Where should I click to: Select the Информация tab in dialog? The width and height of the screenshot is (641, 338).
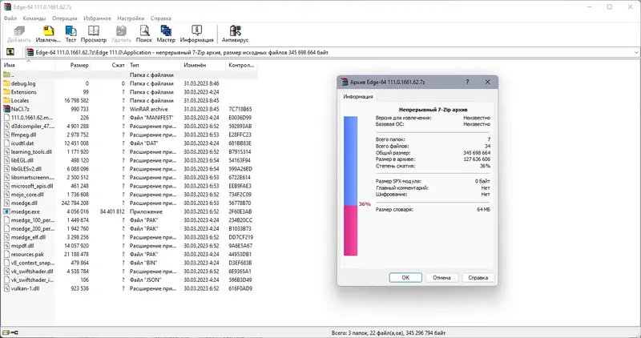358,97
